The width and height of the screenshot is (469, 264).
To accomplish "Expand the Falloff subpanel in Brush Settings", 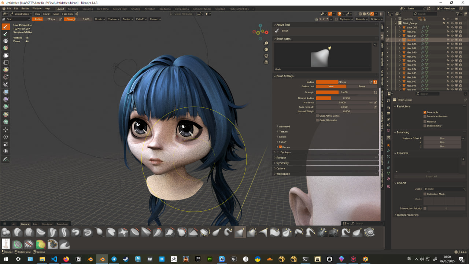I will pos(282,142).
